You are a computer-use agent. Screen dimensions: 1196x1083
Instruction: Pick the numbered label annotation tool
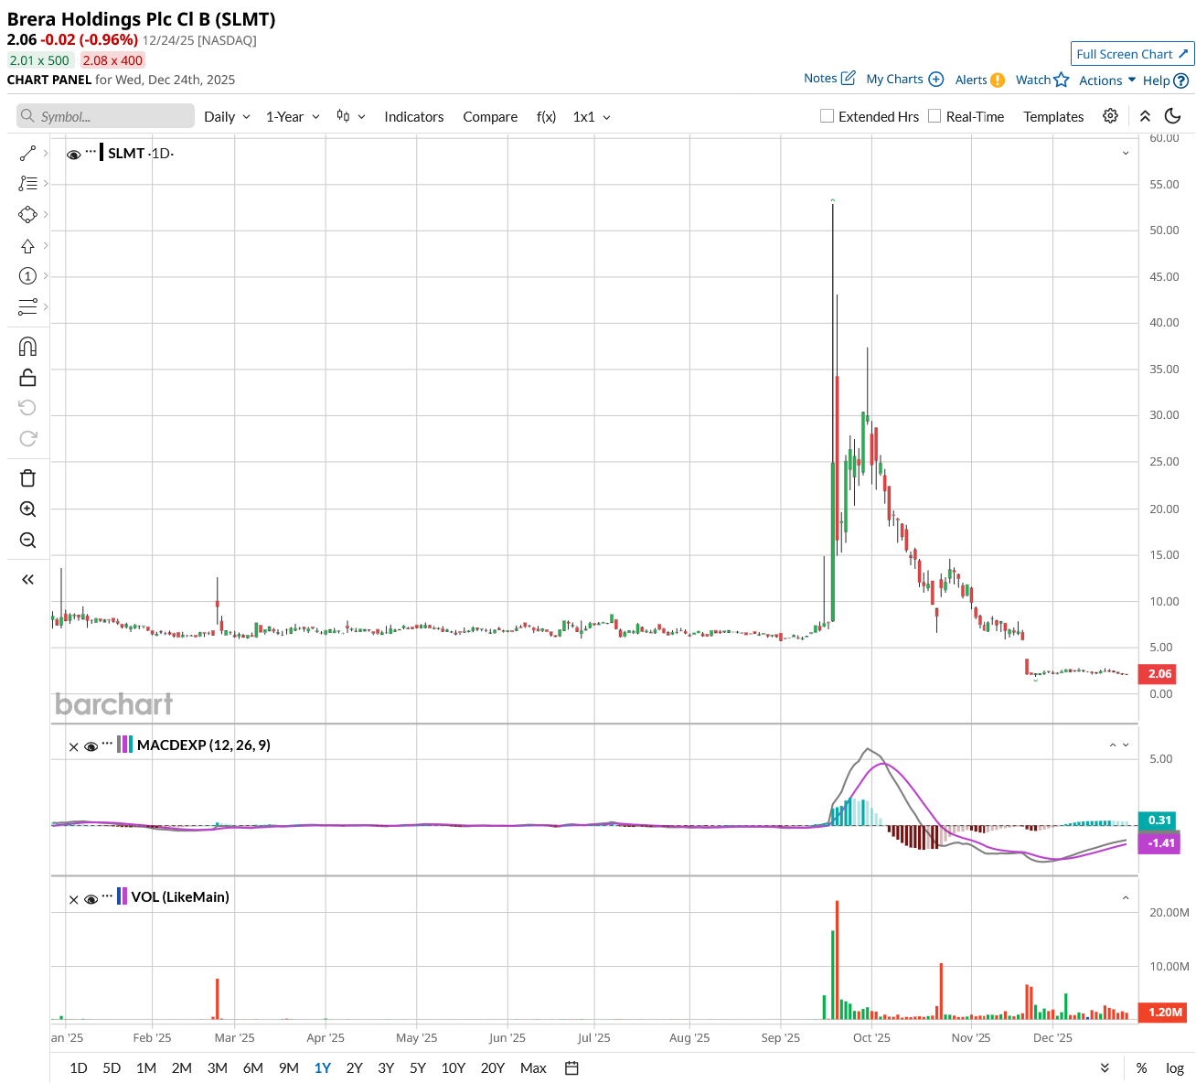click(x=27, y=276)
